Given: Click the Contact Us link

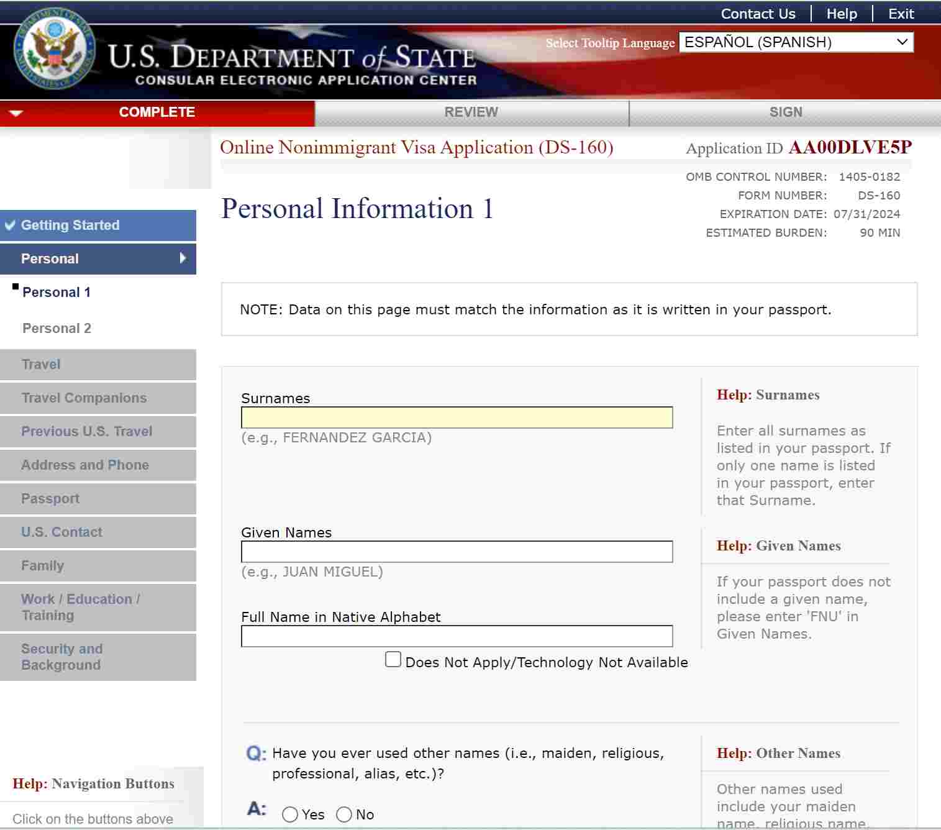Looking at the screenshot, I should (758, 14).
